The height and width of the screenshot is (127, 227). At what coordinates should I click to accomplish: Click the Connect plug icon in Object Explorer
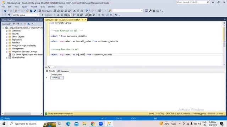[x=14, y=24]
